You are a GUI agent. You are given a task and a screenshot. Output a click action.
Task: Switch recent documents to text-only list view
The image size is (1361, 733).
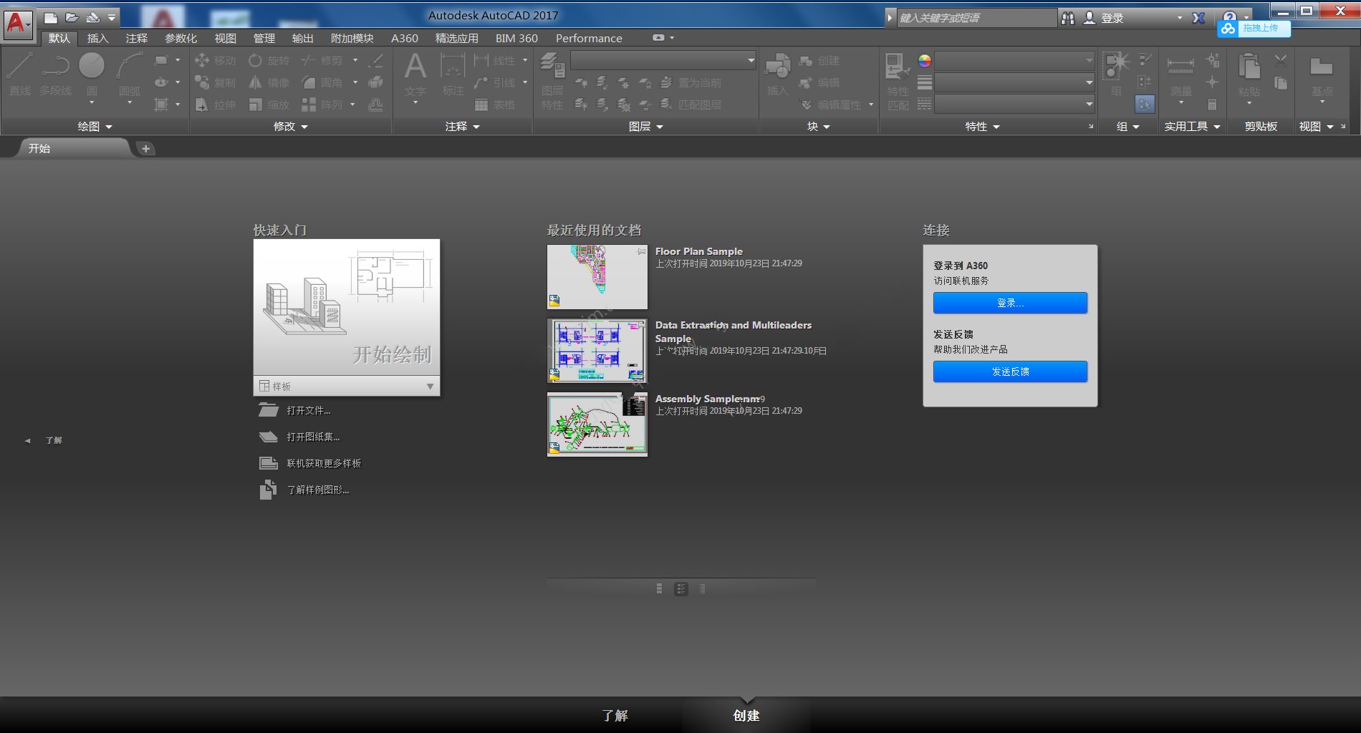tap(702, 588)
